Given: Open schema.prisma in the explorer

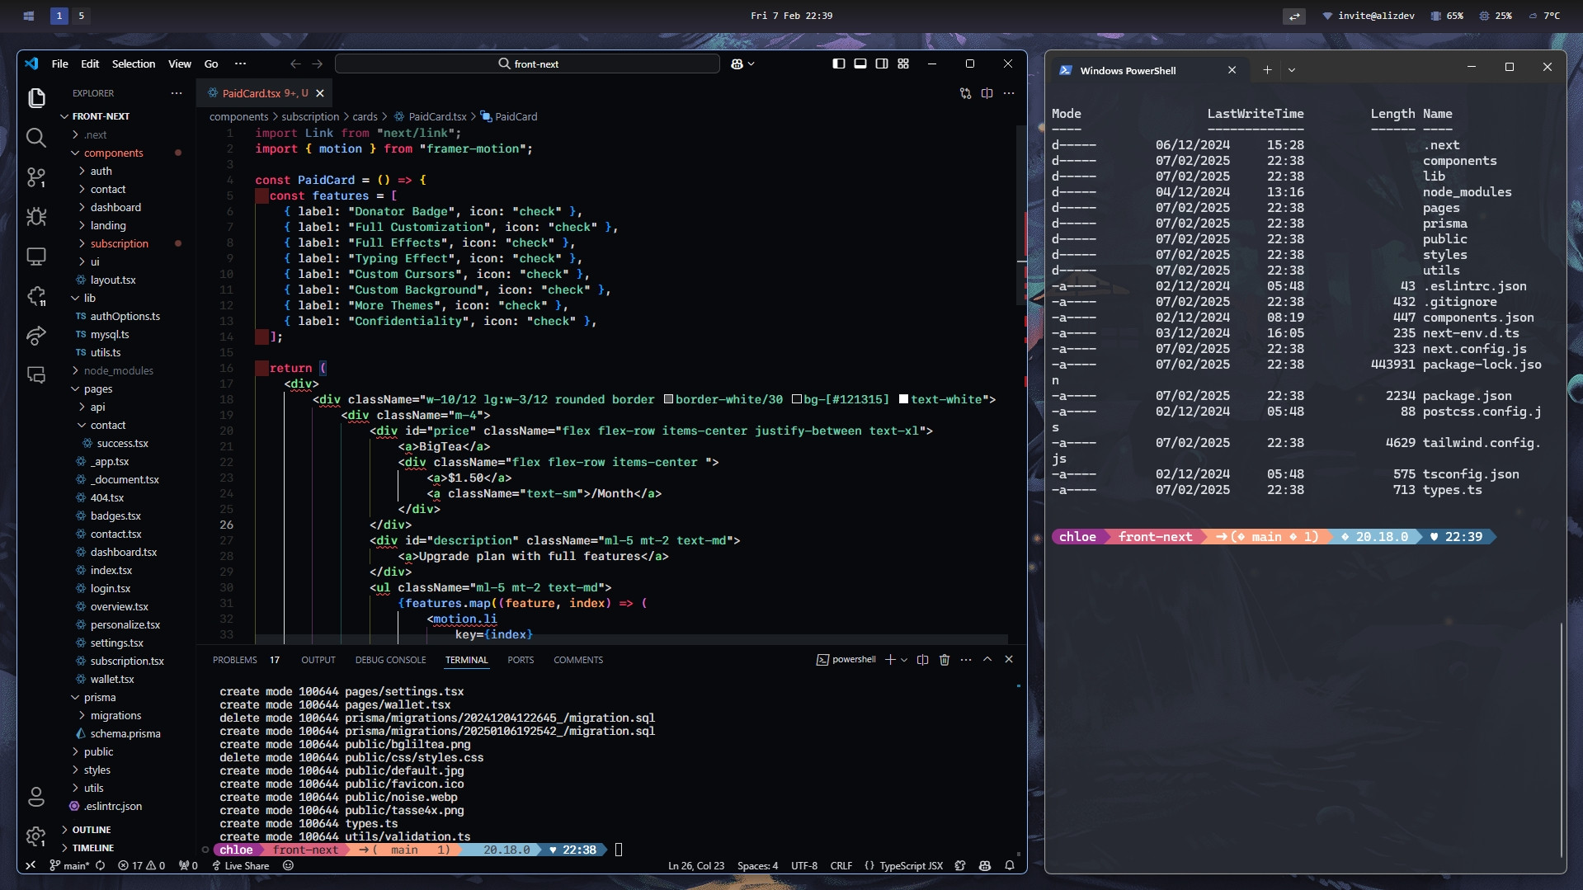Looking at the screenshot, I should coord(125,733).
